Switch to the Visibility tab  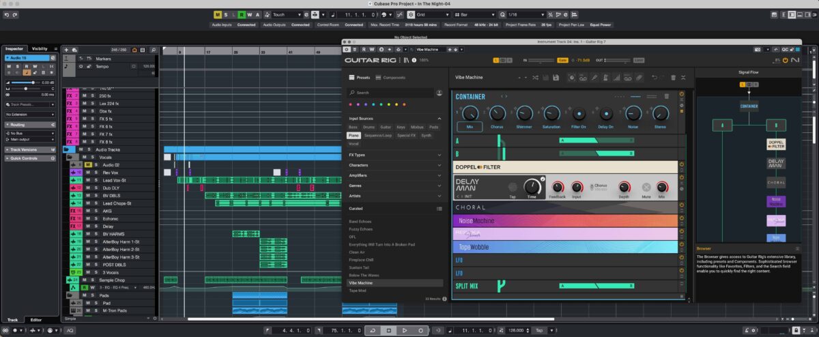40,48
